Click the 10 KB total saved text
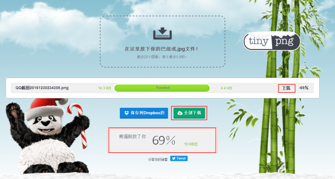Viewport: 335px width, 179px height. [191, 144]
